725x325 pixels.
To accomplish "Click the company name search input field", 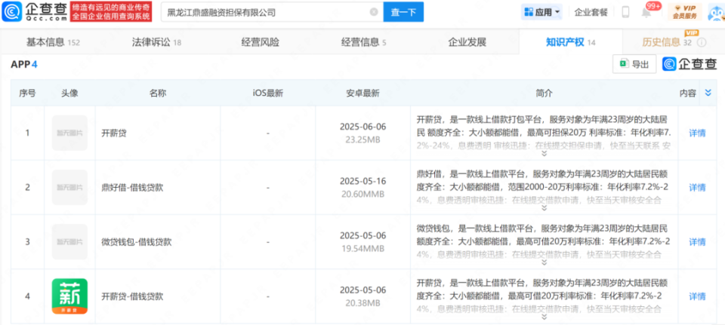I will click(264, 12).
